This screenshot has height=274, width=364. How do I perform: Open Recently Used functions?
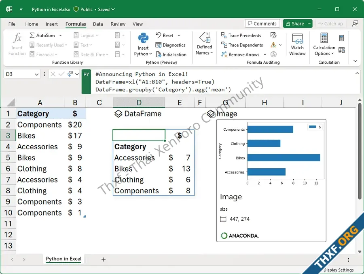[48, 45]
